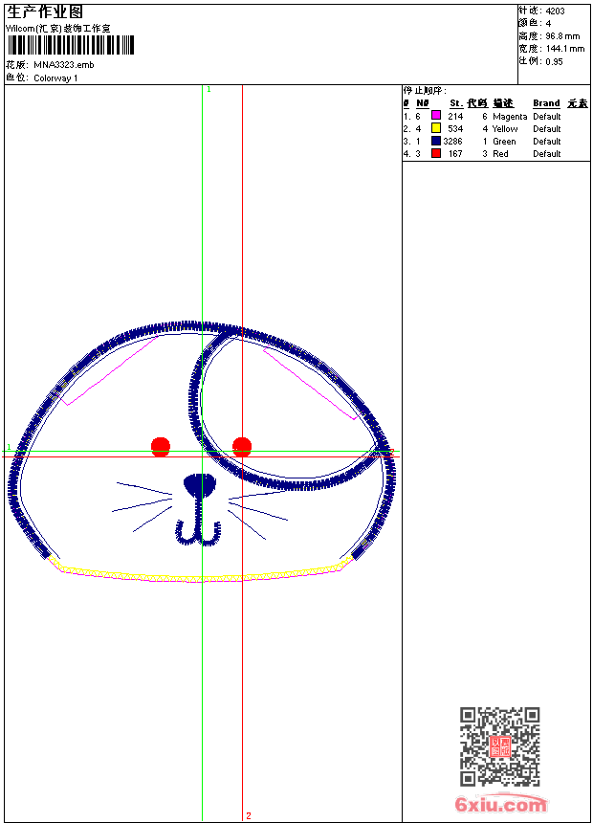Select the 'Yellow' description text
The height and width of the screenshot is (823, 593).
click(x=505, y=128)
